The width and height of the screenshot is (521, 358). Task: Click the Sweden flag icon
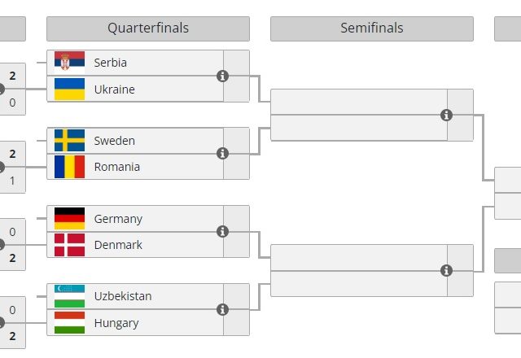pyautogui.click(x=69, y=141)
